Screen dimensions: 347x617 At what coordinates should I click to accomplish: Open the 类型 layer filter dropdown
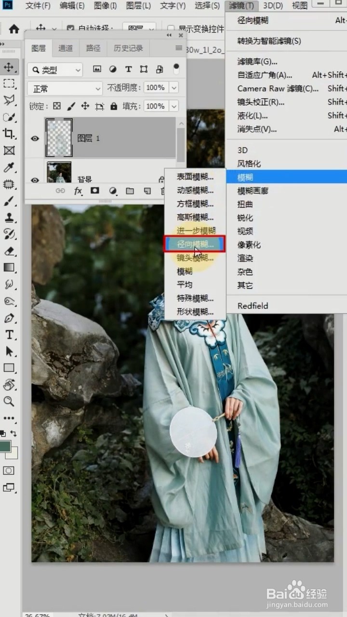tap(55, 70)
